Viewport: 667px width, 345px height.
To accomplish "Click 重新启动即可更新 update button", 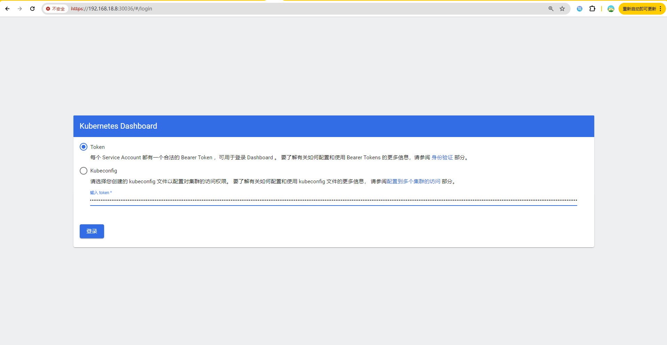I will point(639,9).
